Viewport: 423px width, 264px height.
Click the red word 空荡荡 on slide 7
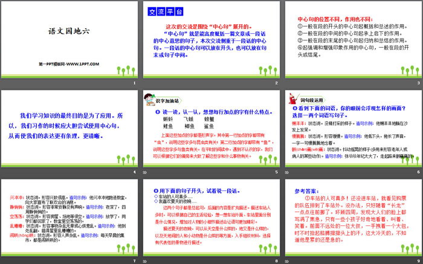(x=17, y=216)
